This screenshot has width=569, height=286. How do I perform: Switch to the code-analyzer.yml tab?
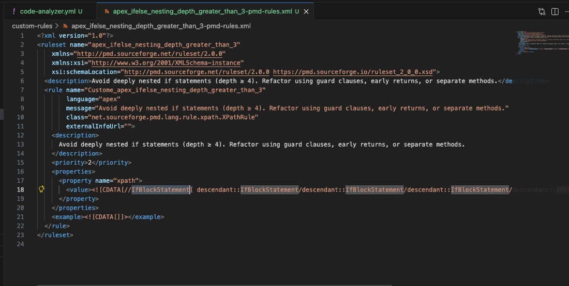click(47, 11)
